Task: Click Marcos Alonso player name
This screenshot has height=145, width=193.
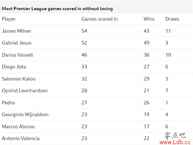Action: pyautogui.click(x=18, y=127)
